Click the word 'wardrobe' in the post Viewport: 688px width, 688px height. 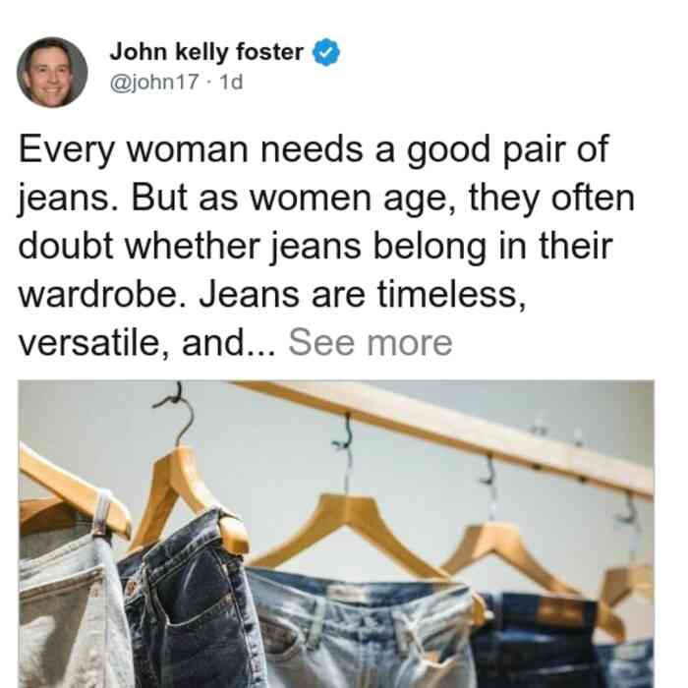coord(97,295)
